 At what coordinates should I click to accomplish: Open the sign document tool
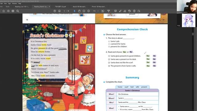[x=125, y=11]
